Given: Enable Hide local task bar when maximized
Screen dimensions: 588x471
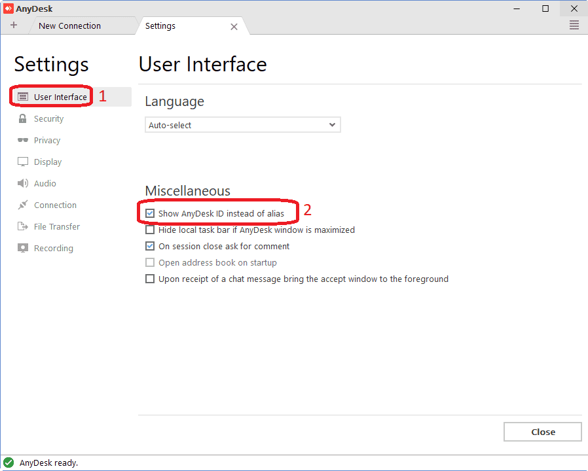Looking at the screenshot, I should point(150,230).
